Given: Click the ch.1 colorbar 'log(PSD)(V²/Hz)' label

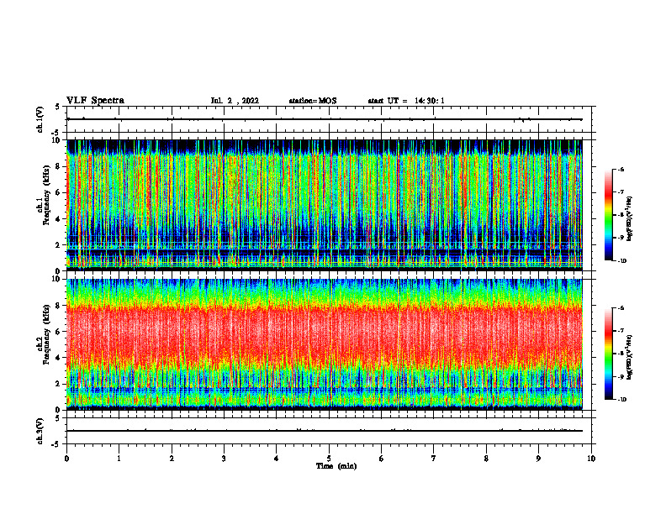Looking at the screenshot, I should (630, 219).
